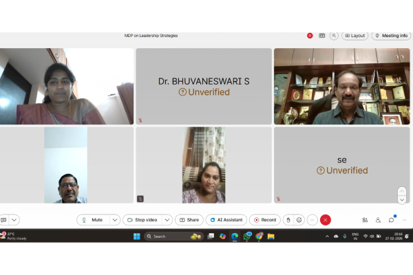
Task: Open the apps panel icon
Action: click(x=365, y=220)
